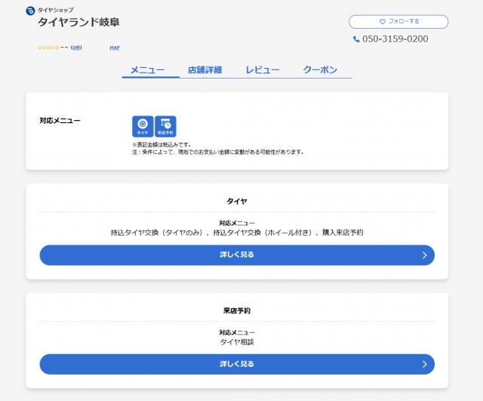
Task: Click the star rating display
Action: click(48, 48)
